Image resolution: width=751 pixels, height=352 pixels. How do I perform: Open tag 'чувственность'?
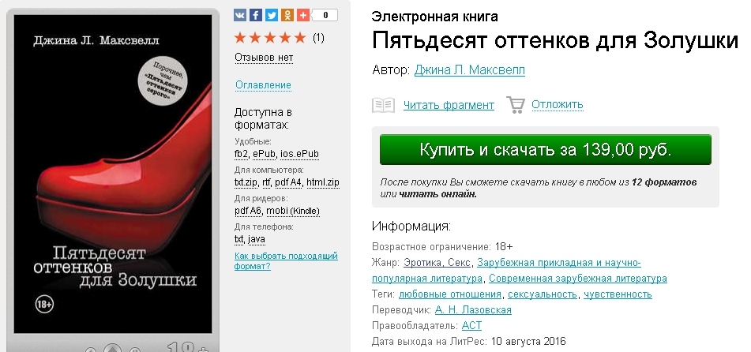pos(618,294)
